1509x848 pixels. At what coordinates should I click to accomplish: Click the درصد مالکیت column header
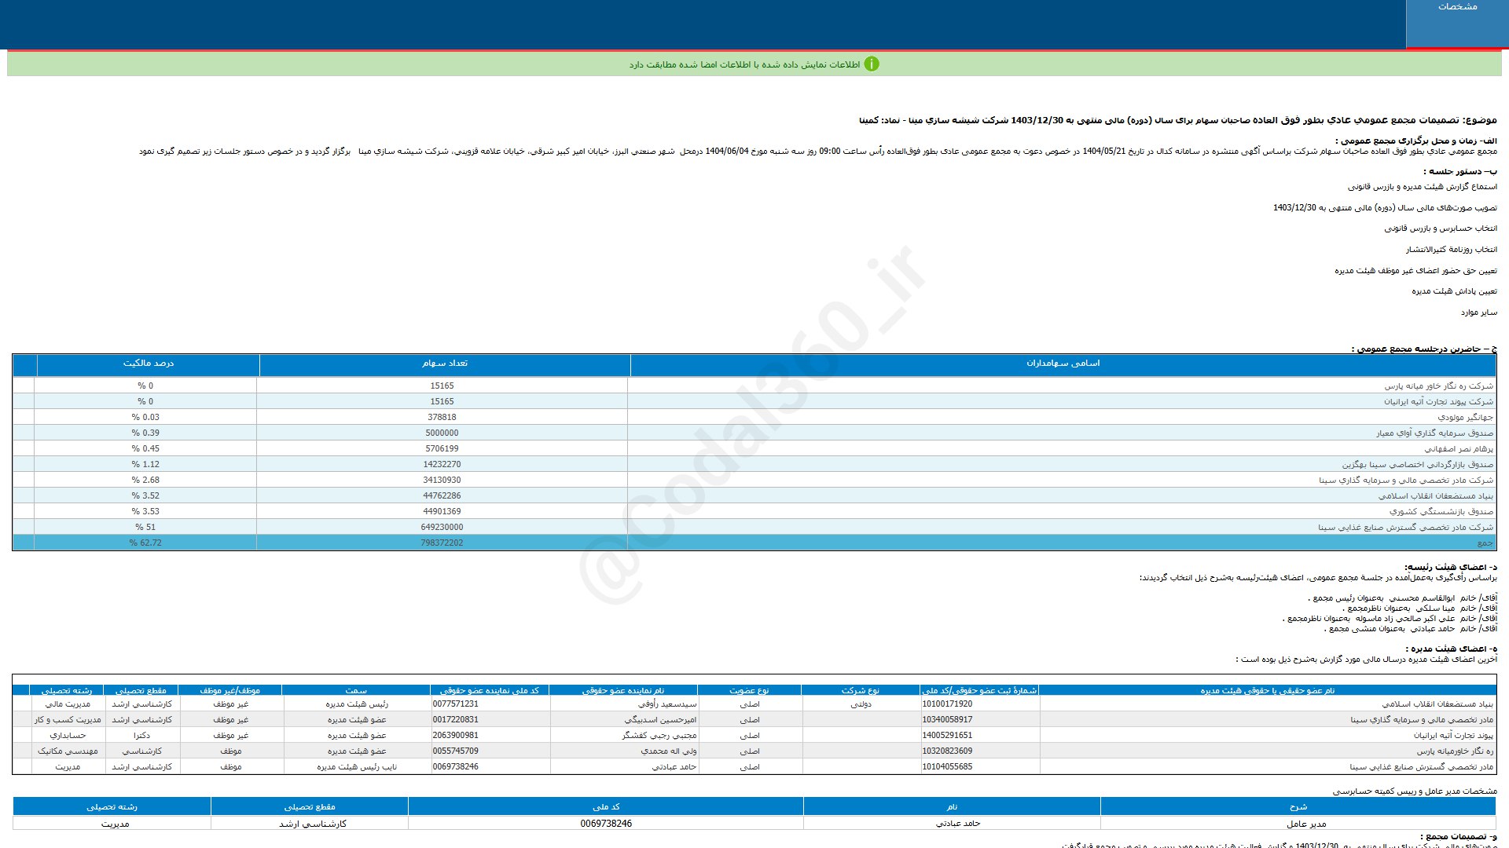click(148, 364)
